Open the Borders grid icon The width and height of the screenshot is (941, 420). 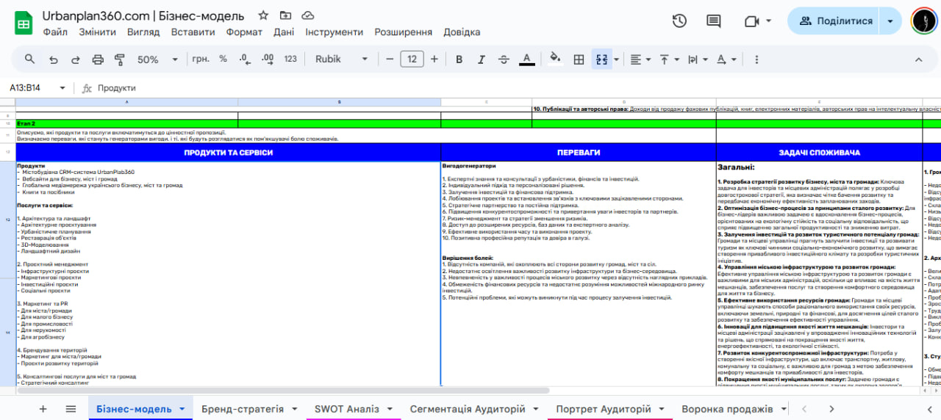tap(579, 59)
